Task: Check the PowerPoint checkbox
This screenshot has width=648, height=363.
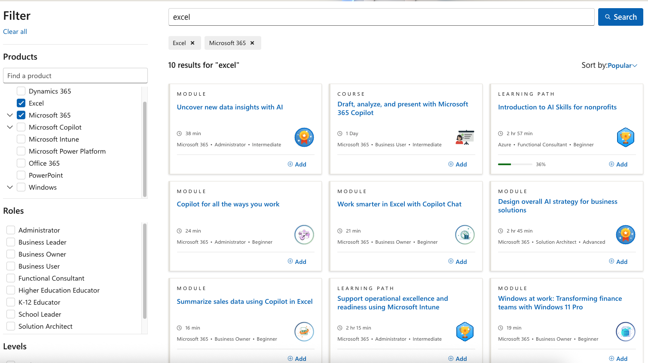Action: tap(21, 175)
